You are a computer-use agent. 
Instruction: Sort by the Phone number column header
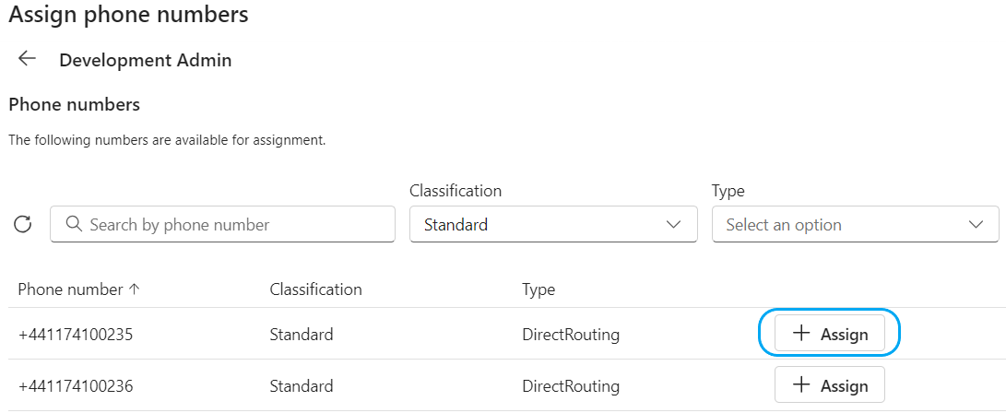70,289
